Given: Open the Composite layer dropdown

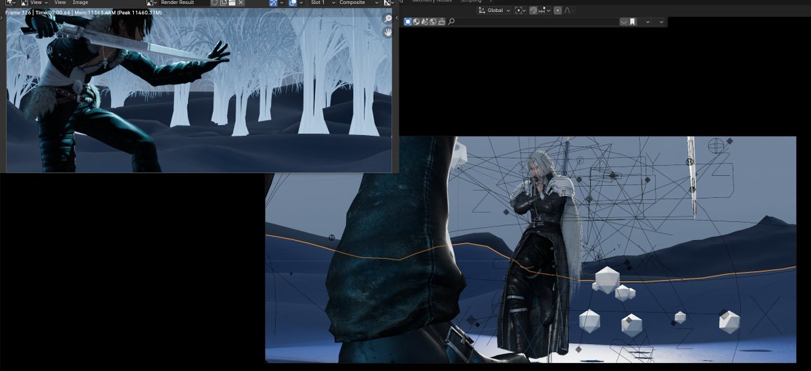Looking at the screenshot, I should tap(358, 3).
